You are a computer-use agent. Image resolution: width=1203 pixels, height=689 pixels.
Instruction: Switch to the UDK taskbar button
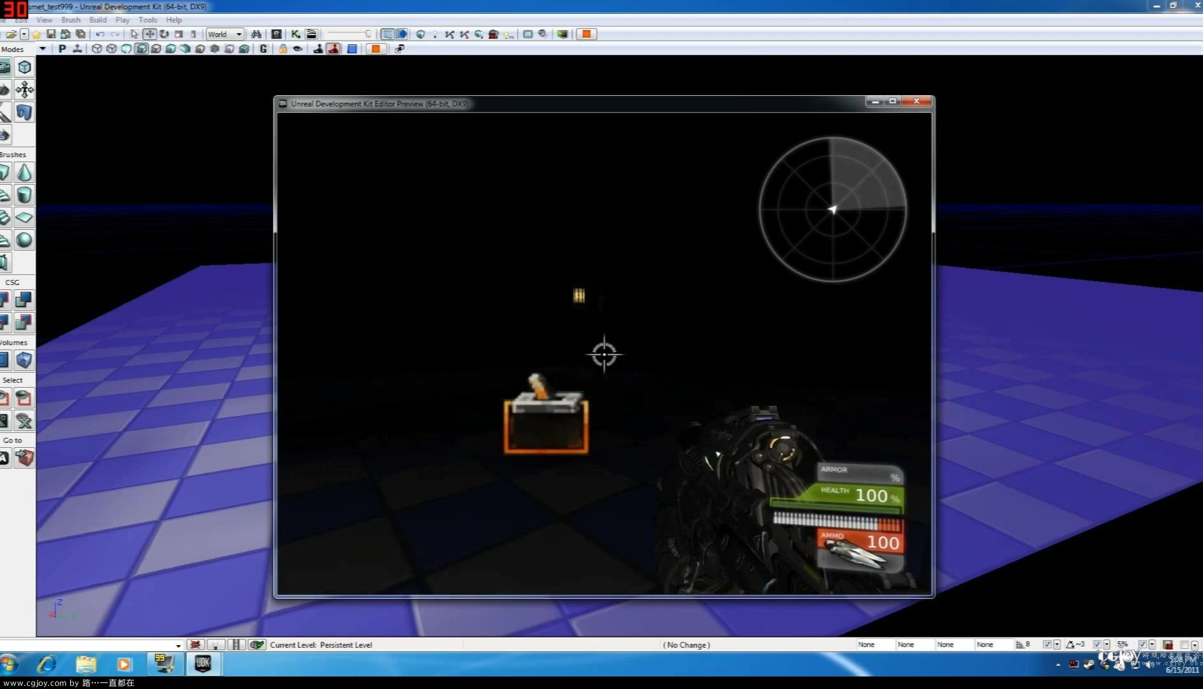pyautogui.click(x=203, y=664)
